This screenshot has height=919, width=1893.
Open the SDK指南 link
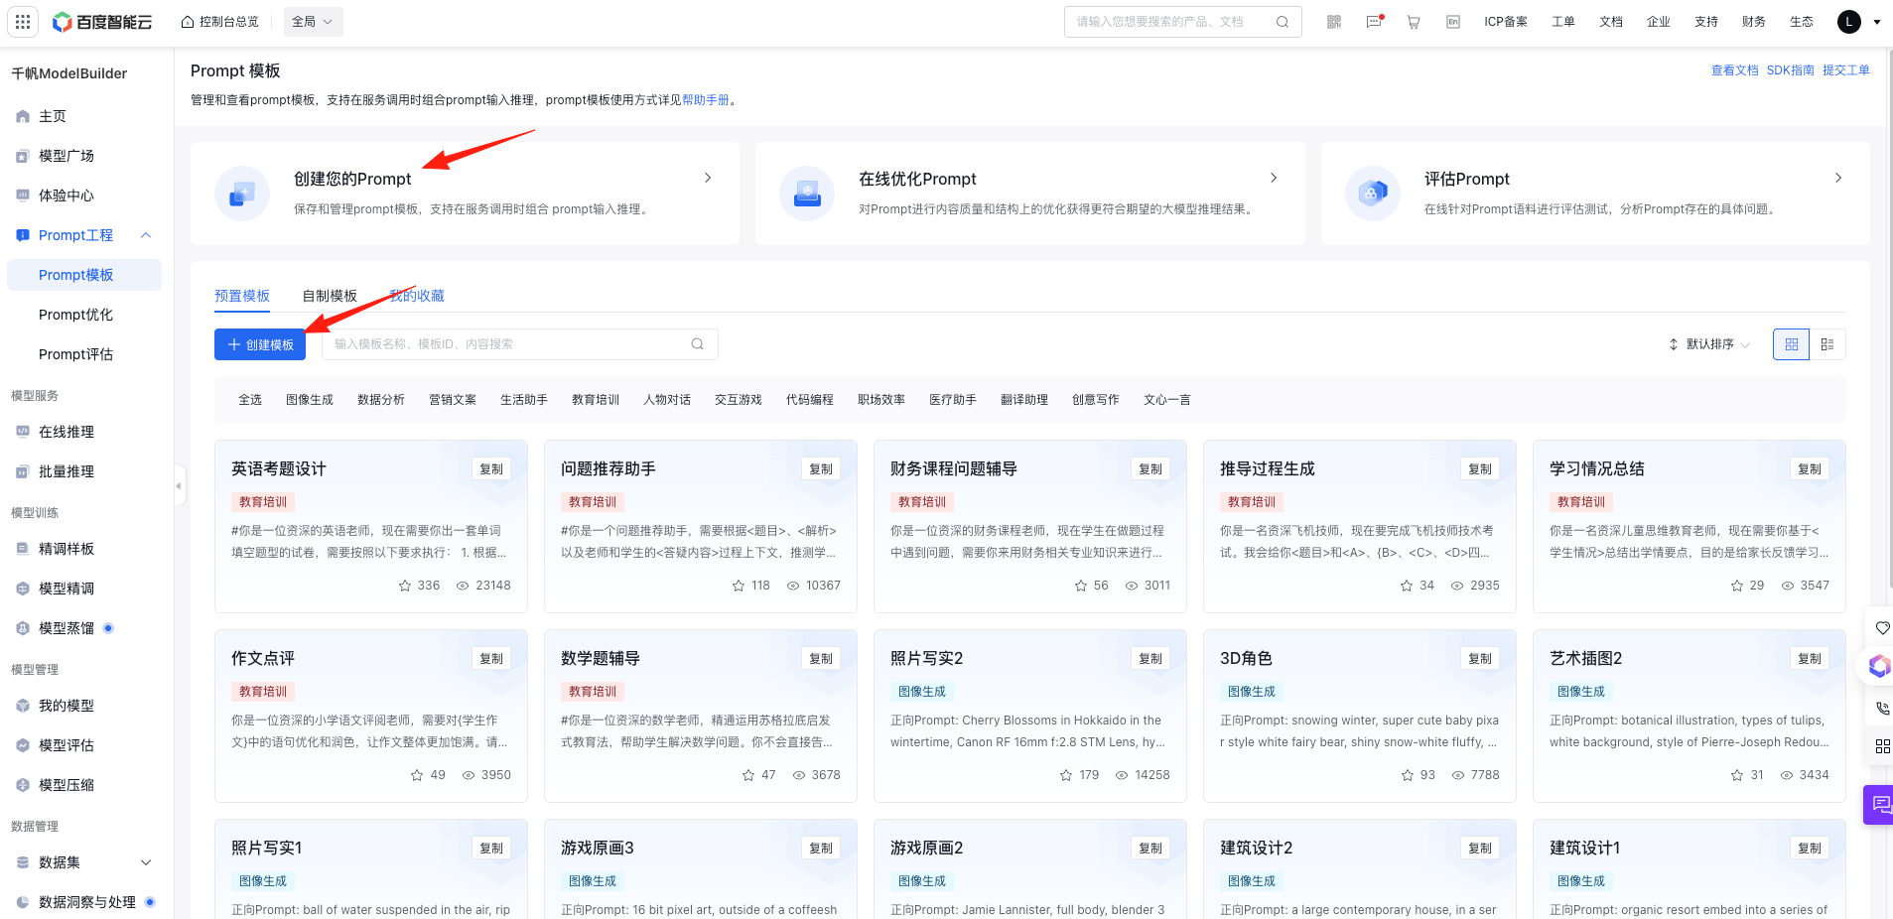(1791, 70)
